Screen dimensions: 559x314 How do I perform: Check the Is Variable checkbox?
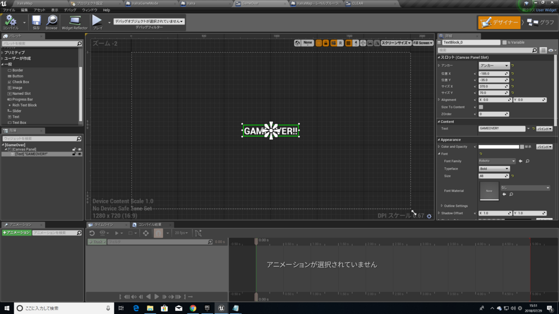(504, 43)
